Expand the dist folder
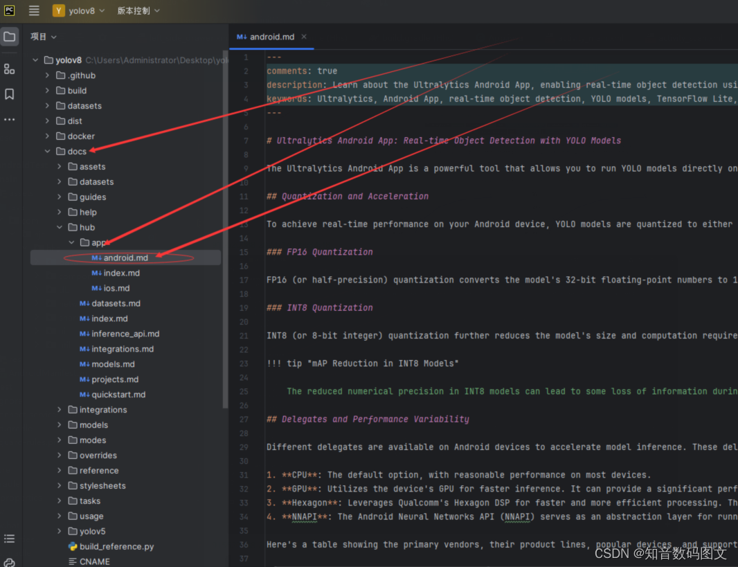This screenshot has height=567, width=738. point(47,121)
